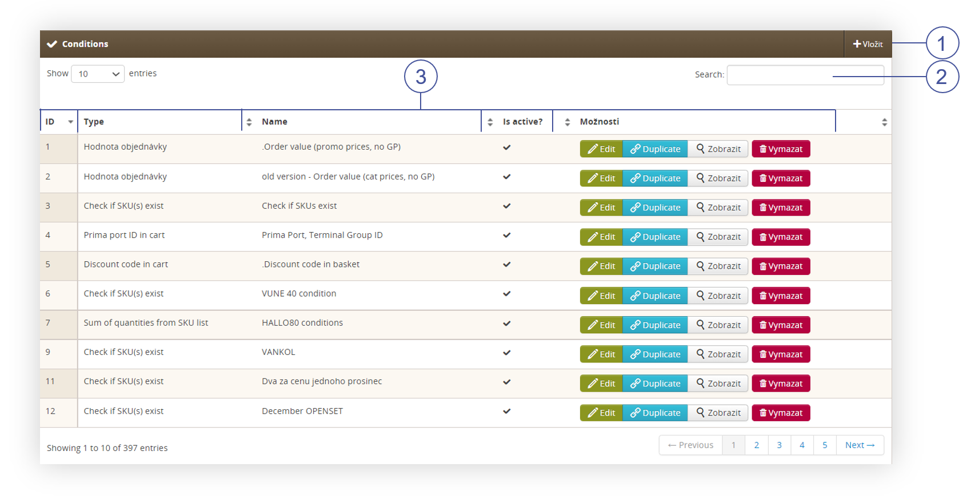Image resolution: width=967 pixels, height=499 pixels.
Task: Go to page 2 of results
Action: click(x=757, y=445)
